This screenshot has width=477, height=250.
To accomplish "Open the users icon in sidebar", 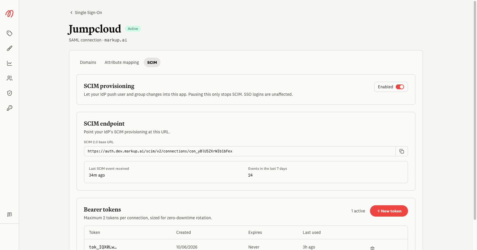I will (x=10, y=78).
